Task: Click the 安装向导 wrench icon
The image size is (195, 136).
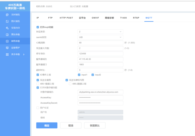Action: pos(7,28)
